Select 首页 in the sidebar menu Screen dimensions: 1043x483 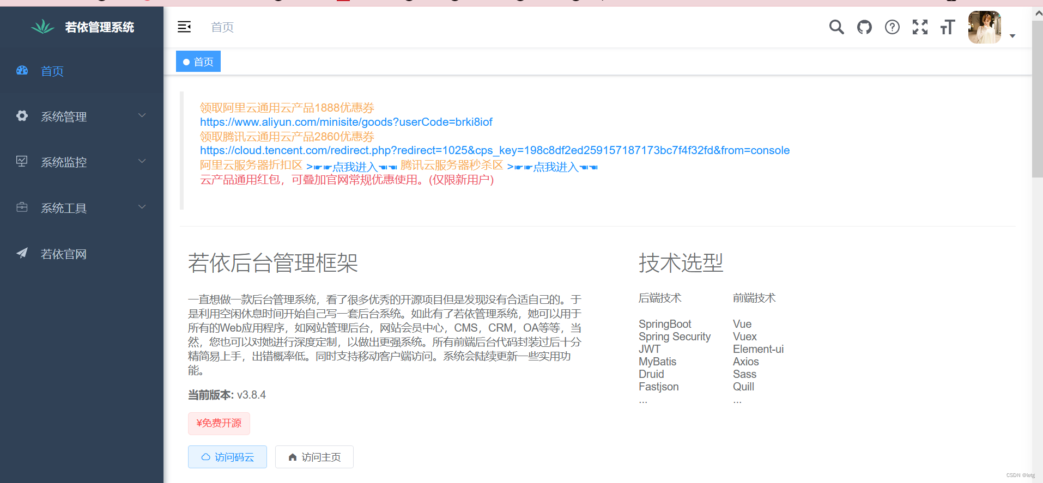click(x=82, y=71)
